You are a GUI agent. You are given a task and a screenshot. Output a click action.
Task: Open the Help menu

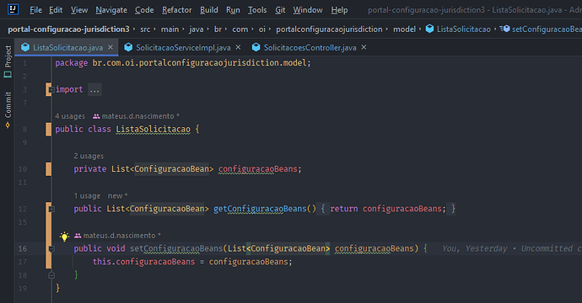tap(339, 10)
